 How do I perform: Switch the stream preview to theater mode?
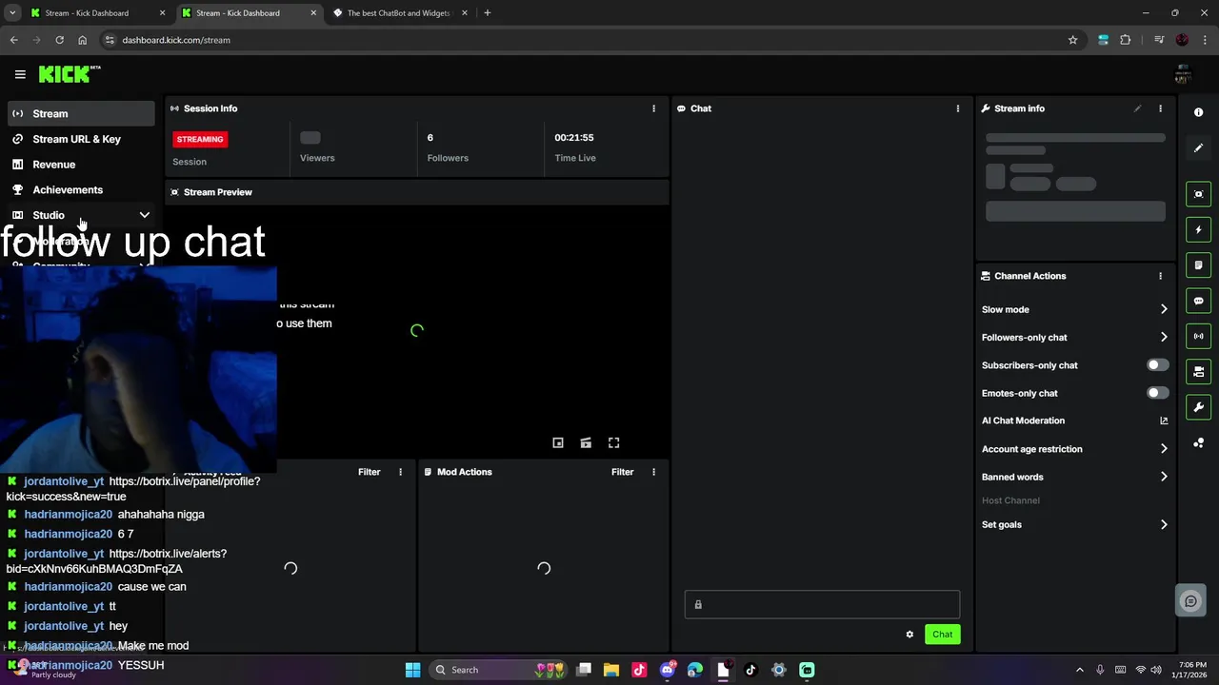tap(586, 442)
